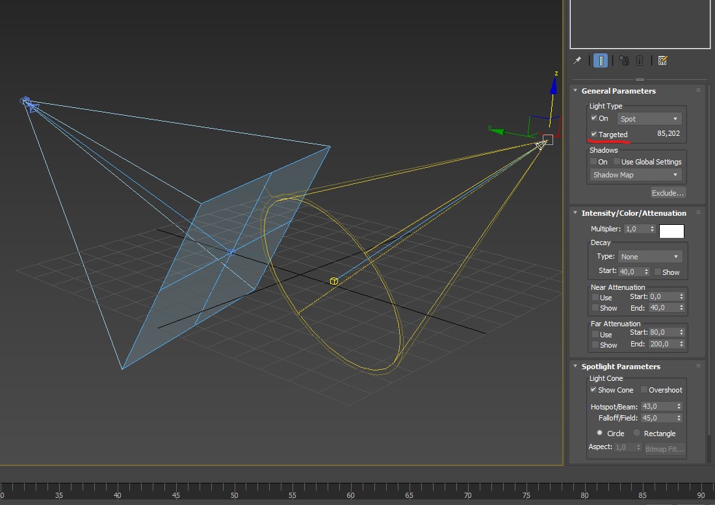Click the Pin Stack pushpin icon
Image resolution: width=715 pixels, height=505 pixels.
coord(577,60)
